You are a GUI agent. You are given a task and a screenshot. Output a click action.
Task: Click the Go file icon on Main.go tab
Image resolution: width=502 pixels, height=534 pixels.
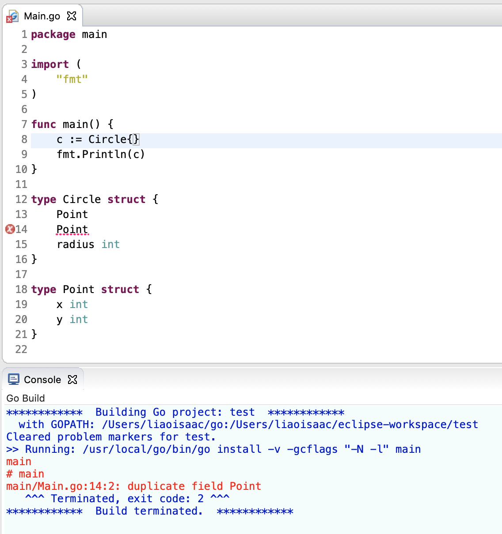pos(12,17)
